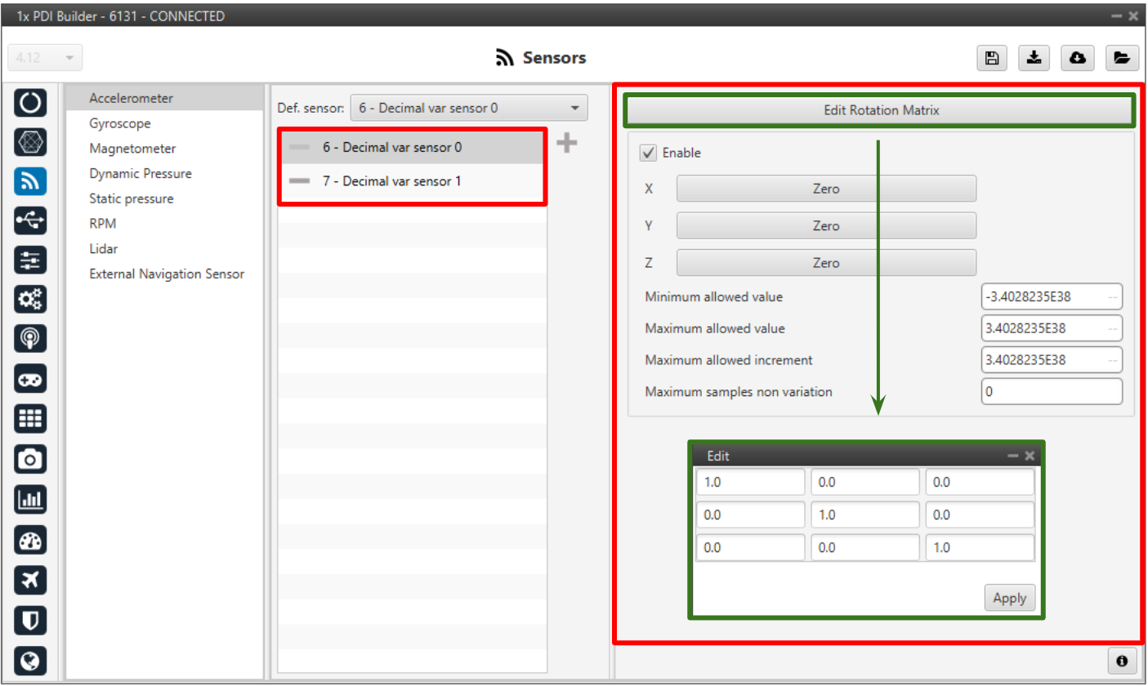Click the info icon at bottom right
Image resolution: width=1148 pixels, height=686 pixels.
tap(1121, 661)
